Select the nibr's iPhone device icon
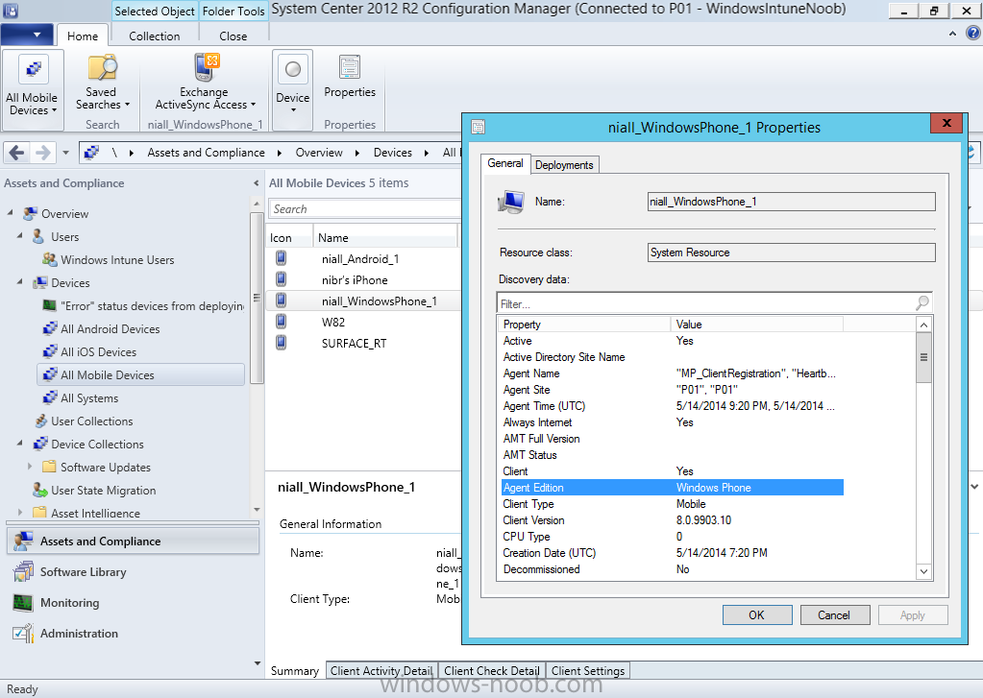983x698 pixels. 282,278
